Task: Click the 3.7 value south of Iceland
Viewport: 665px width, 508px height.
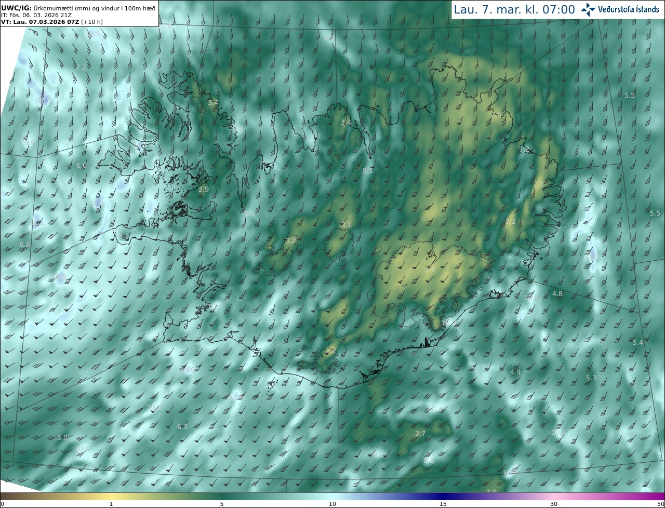Action: pos(420,433)
